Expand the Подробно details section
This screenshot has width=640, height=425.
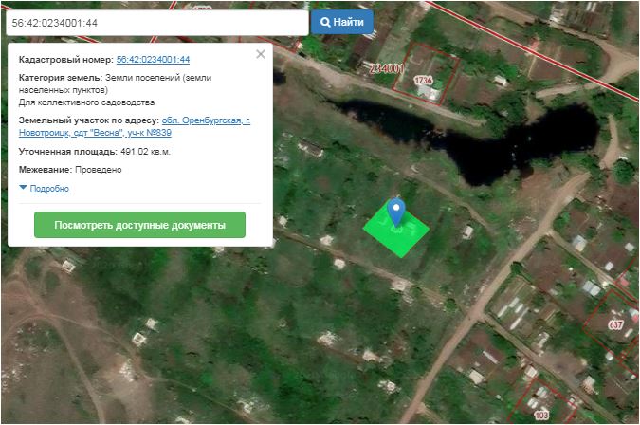tap(49, 189)
